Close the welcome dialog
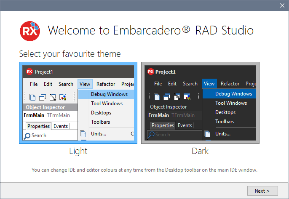Viewport: 289px width, 199px height. click(x=282, y=5)
